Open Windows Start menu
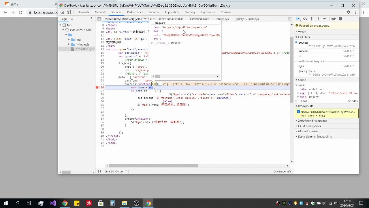The width and height of the screenshot is (369, 208). (x=5, y=203)
